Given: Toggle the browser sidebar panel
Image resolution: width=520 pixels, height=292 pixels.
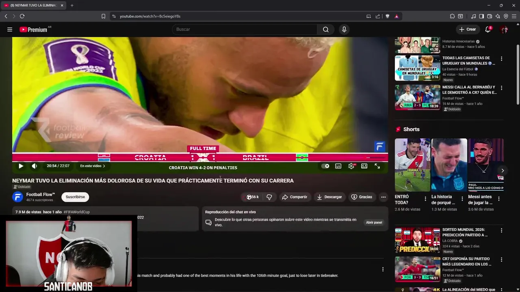Looking at the screenshot, I should pos(481,16).
